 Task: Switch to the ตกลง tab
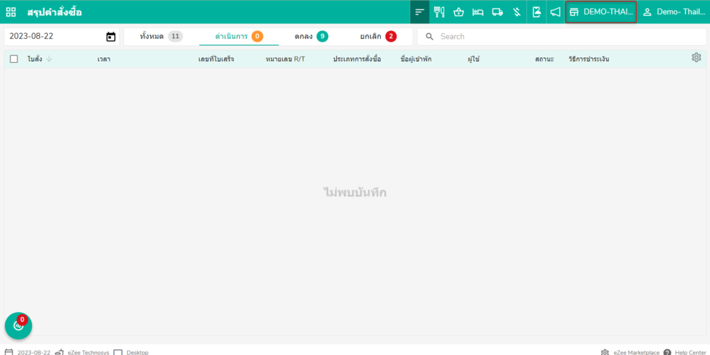tap(311, 37)
